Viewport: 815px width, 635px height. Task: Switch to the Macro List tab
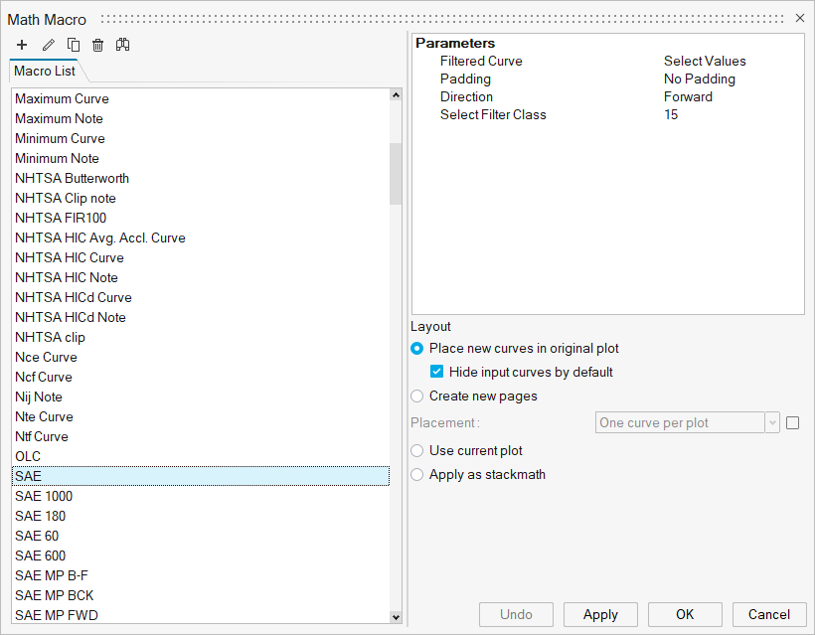(45, 72)
